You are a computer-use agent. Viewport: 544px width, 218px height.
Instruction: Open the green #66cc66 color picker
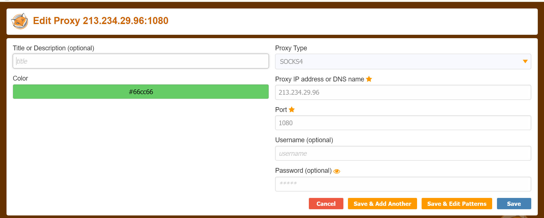pos(141,92)
